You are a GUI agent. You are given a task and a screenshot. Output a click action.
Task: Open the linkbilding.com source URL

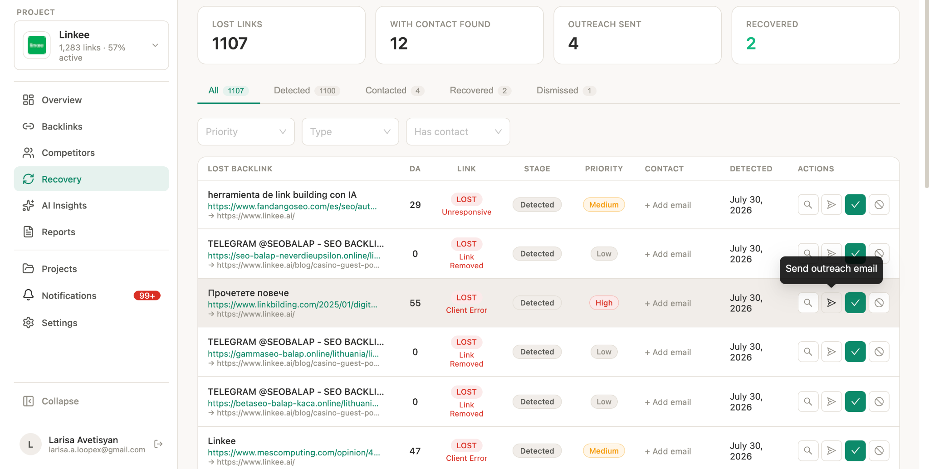click(x=293, y=305)
